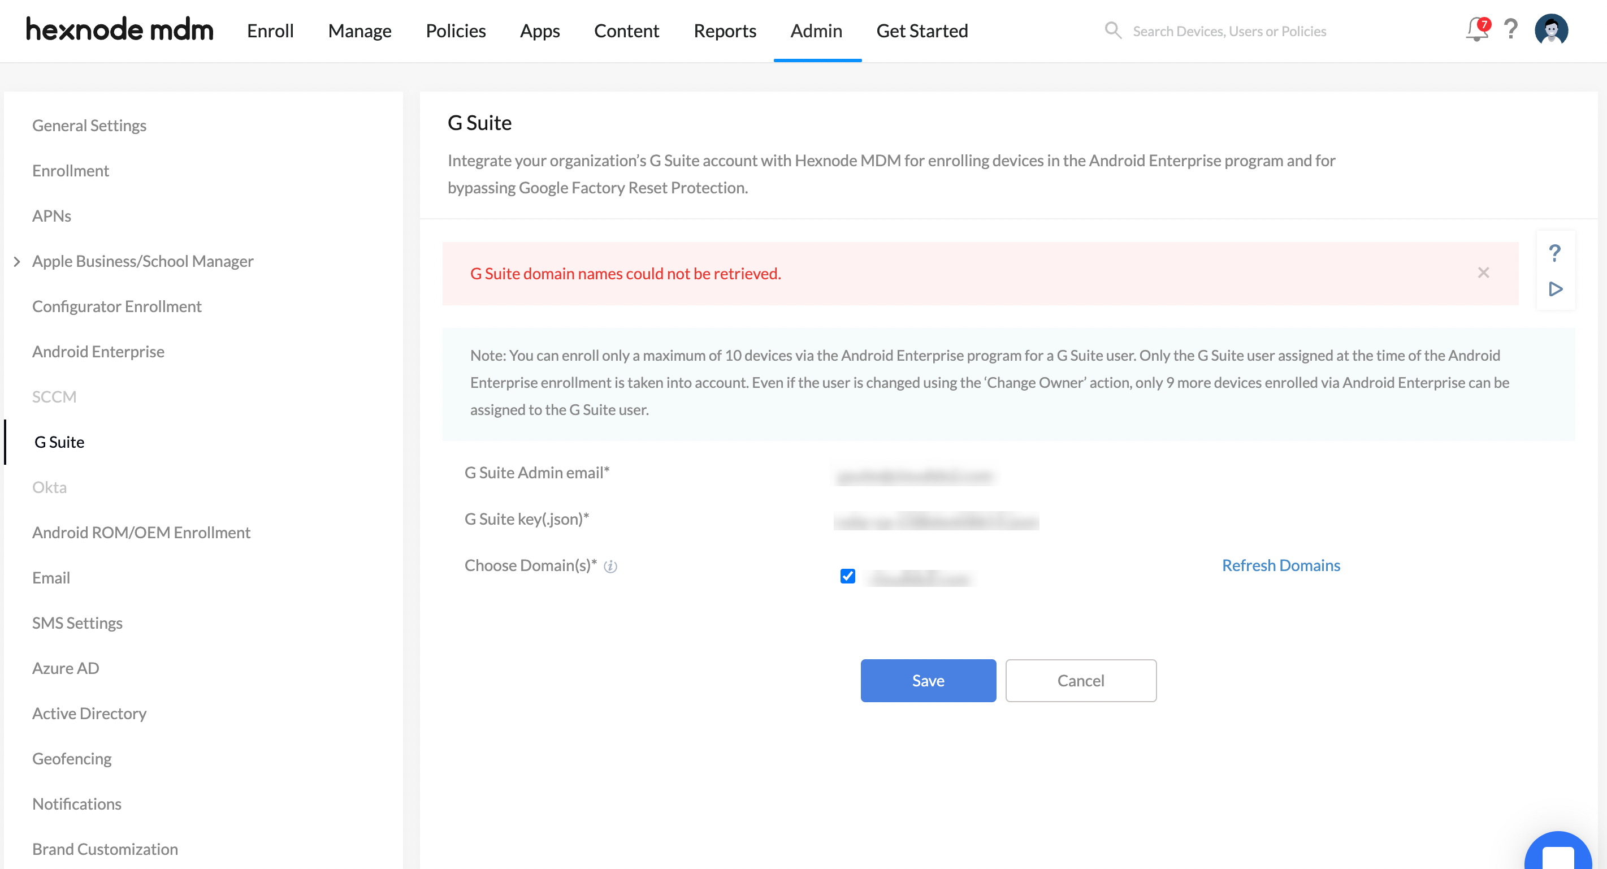This screenshot has width=1607, height=869.
Task: Open the Manage tab
Action: pos(359,31)
